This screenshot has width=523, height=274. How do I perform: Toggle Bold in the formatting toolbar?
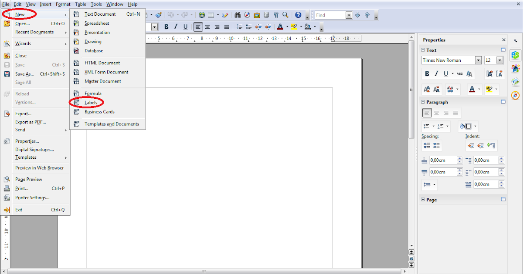166,27
